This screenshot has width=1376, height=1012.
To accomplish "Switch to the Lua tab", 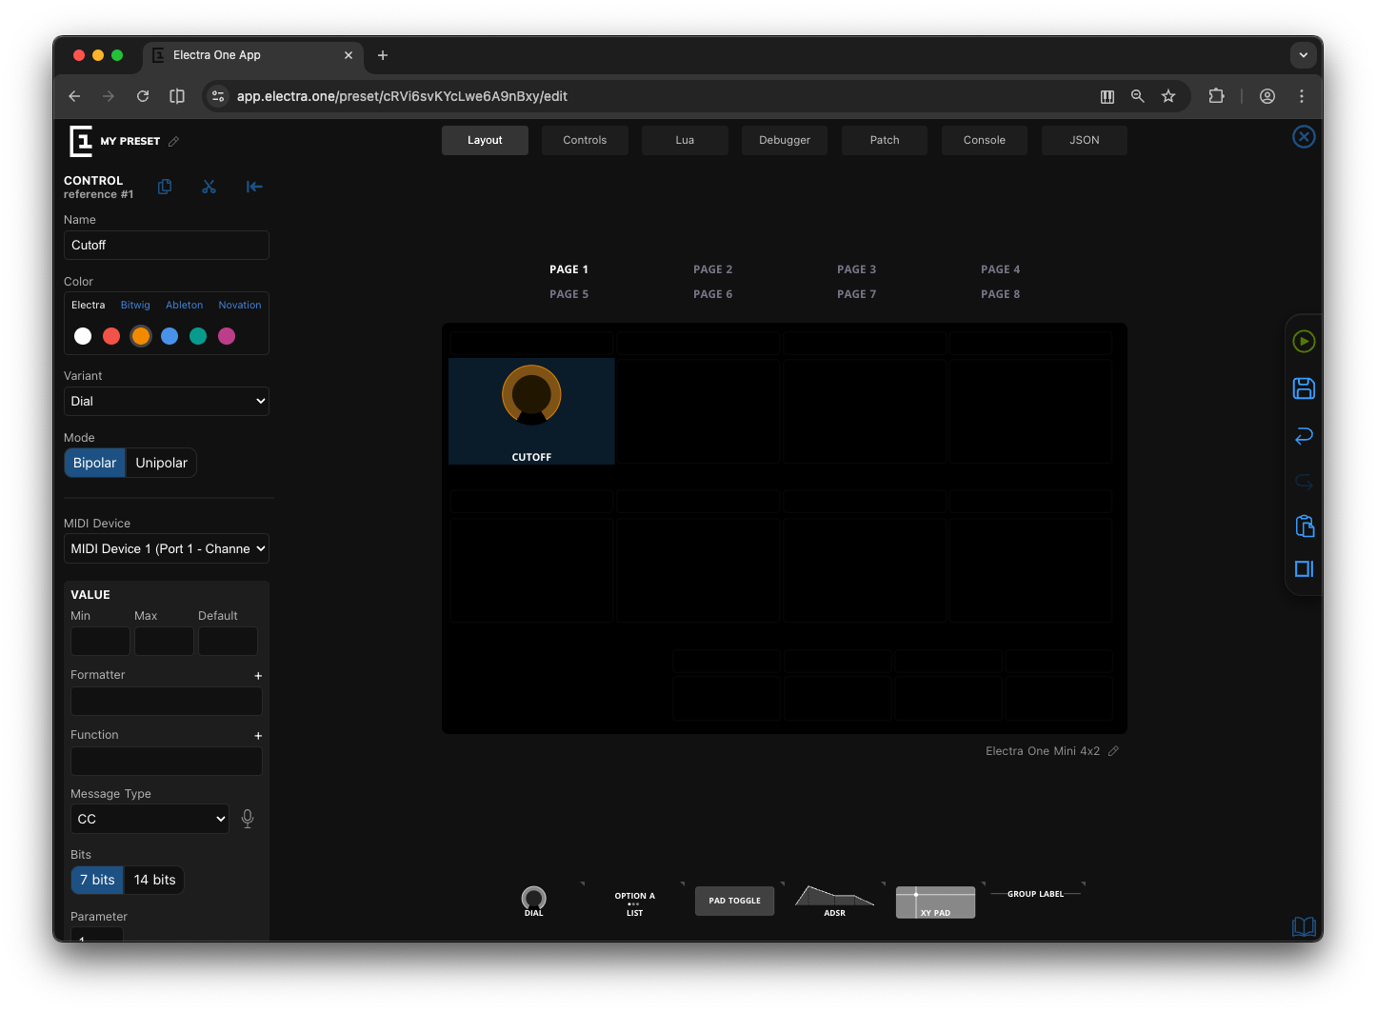I will (685, 140).
